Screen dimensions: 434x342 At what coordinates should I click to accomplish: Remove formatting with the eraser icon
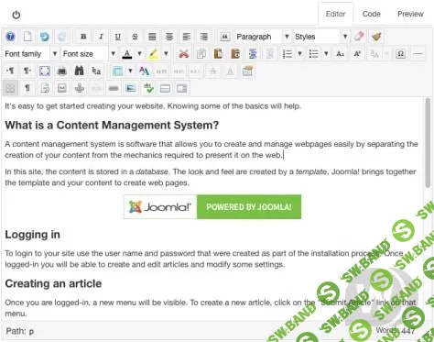(359, 37)
